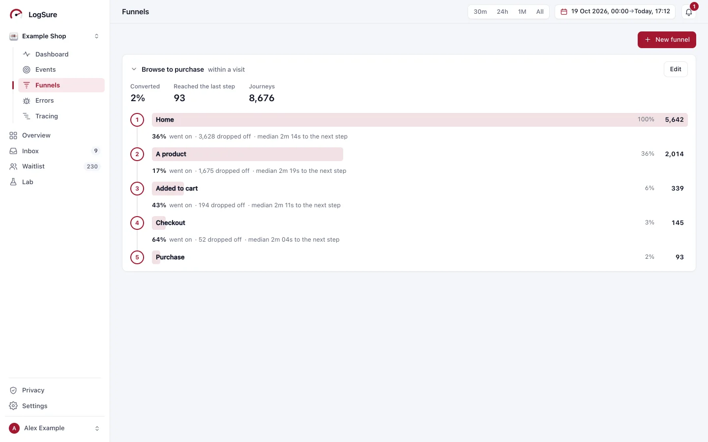
Task: Click the Converted 2% value
Action: coord(138,98)
